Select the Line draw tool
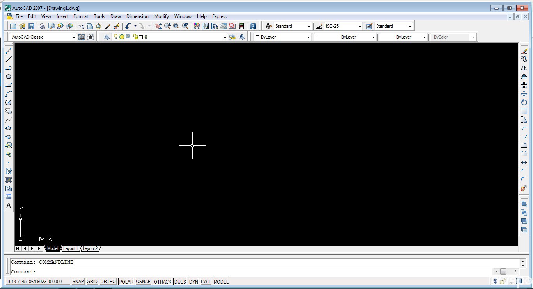The height and width of the screenshot is (289, 533). [9, 51]
